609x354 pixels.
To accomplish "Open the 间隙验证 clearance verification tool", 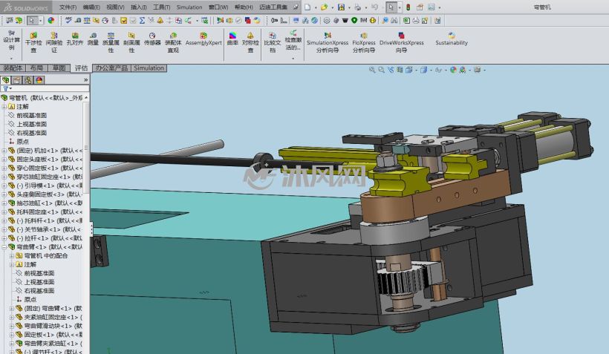I will click(54, 42).
